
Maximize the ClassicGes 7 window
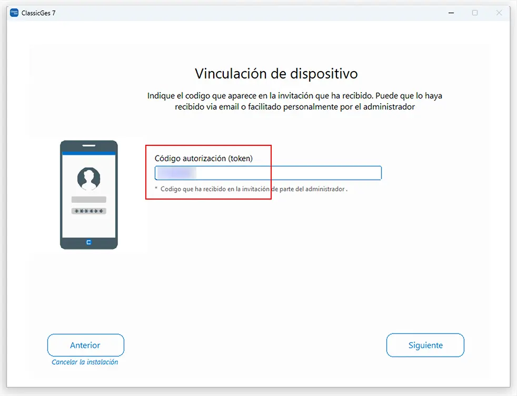click(x=475, y=13)
